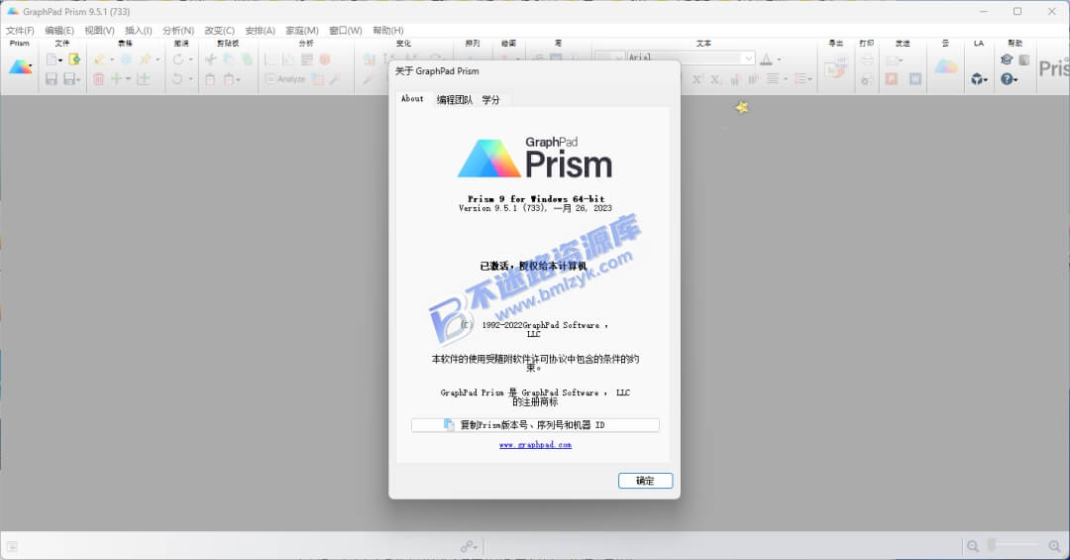The image size is (1070, 560).
Task: Click zoom out magnifier in status bar
Action: (x=973, y=546)
